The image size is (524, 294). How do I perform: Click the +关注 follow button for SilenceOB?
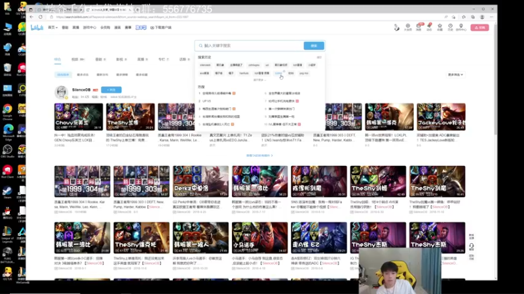(111, 90)
